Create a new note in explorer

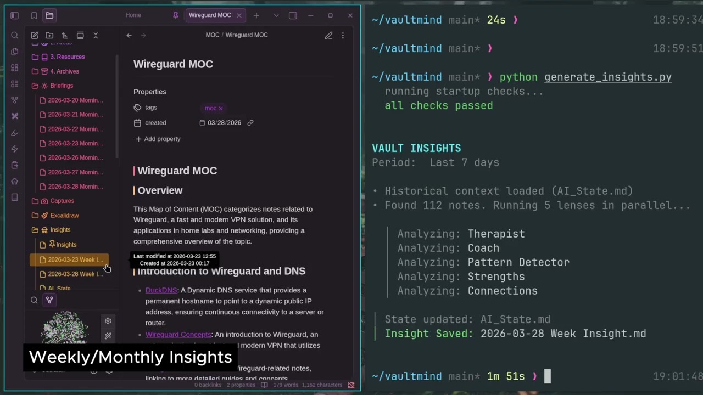click(x=35, y=35)
